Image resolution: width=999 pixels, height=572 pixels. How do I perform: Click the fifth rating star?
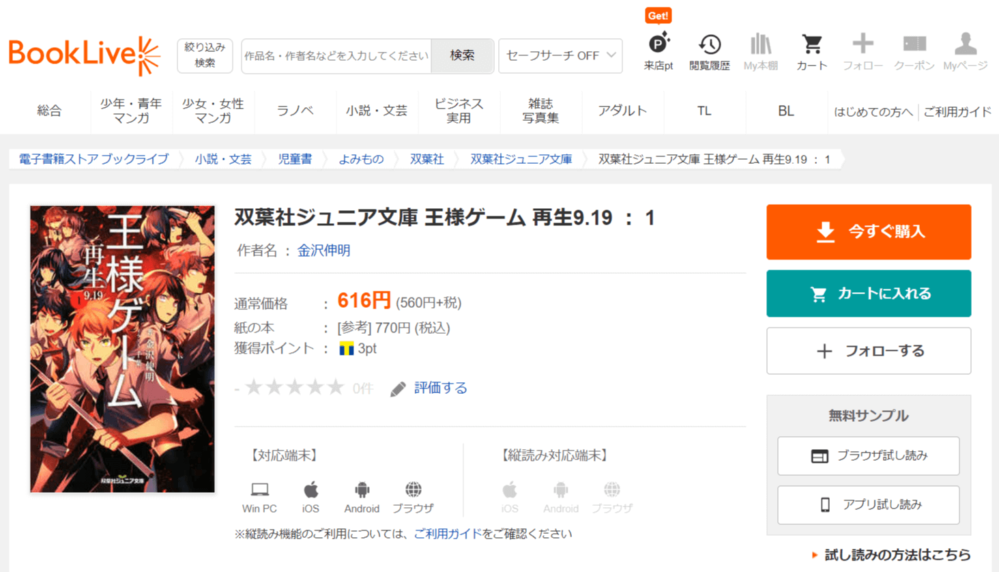tap(336, 388)
